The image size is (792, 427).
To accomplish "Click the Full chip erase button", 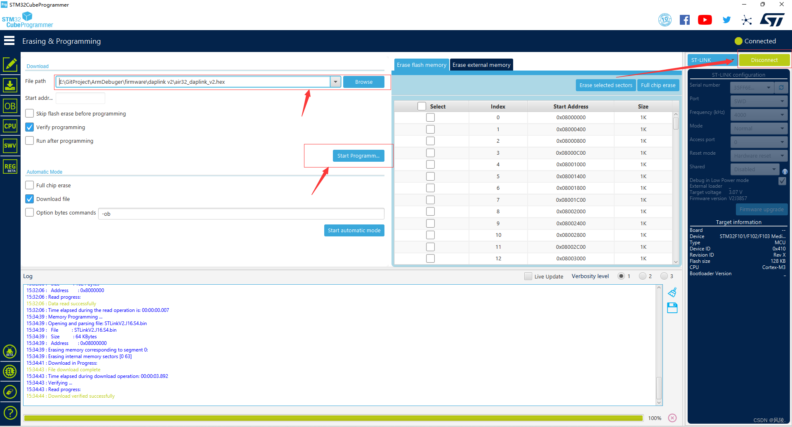I will click(x=658, y=85).
